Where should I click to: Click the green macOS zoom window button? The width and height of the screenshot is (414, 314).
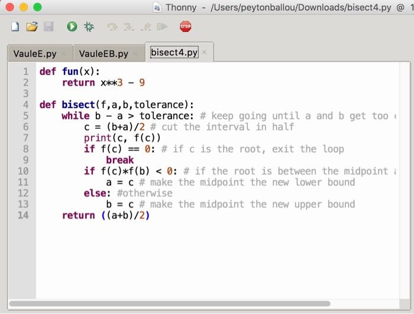pyautogui.click(x=37, y=7)
